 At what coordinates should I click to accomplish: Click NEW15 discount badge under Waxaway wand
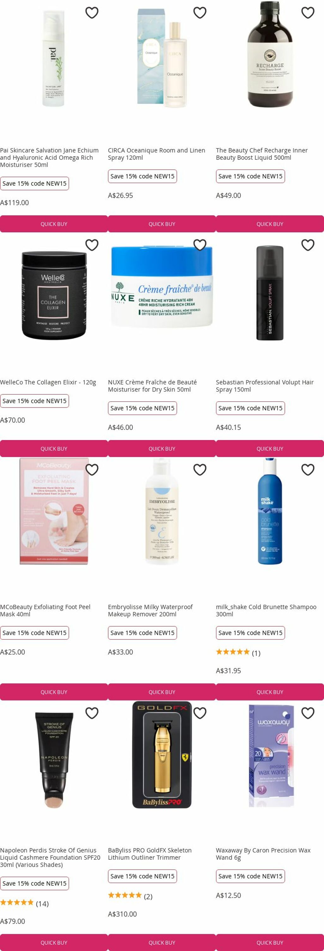pyautogui.click(x=250, y=876)
